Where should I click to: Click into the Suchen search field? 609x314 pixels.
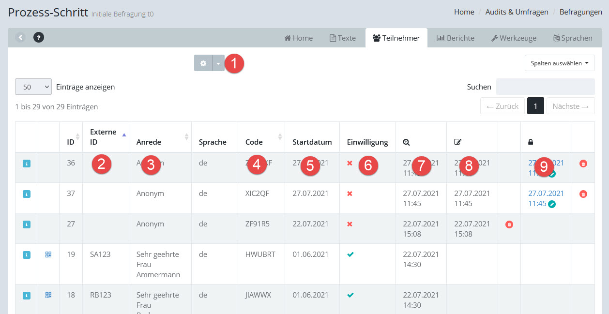[545, 87]
